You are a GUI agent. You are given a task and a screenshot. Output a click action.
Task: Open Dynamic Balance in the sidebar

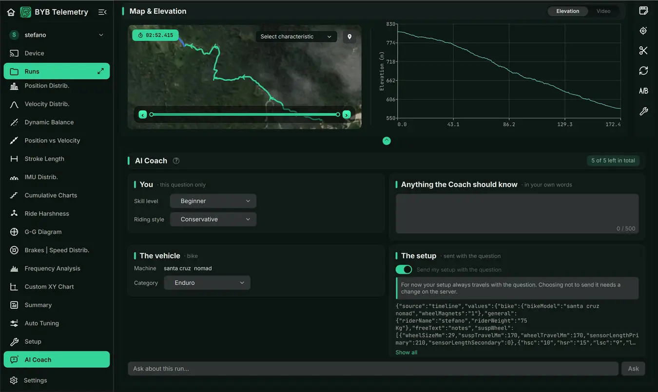click(57, 122)
